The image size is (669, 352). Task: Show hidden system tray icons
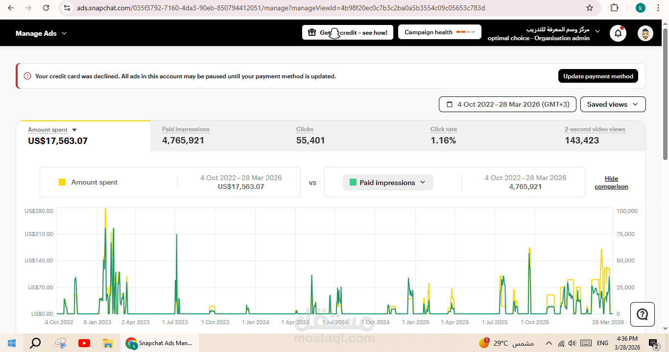tap(549, 343)
